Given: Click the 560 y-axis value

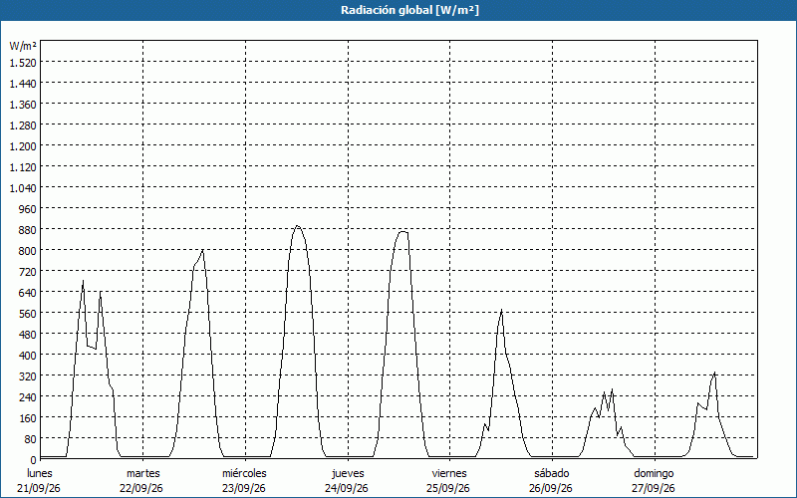Looking at the screenshot, I should [x=28, y=313].
